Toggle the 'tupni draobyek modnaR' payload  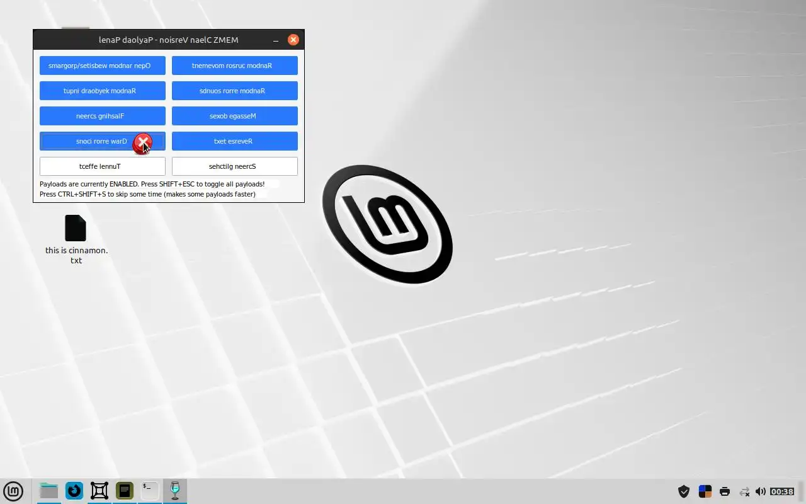click(103, 91)
